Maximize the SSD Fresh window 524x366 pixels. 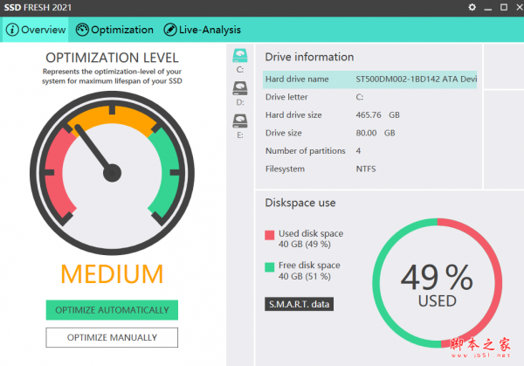[504, 7]
